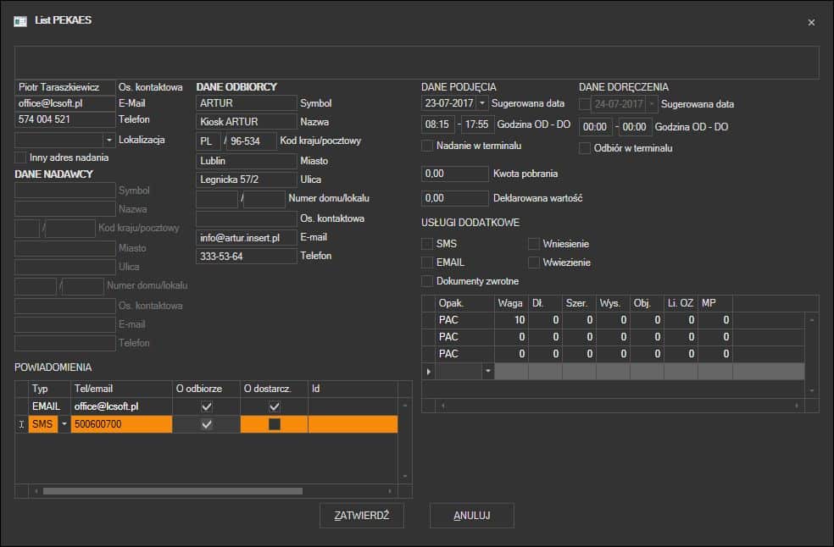
Task: Open the pickup date picker dropdown
Action: pos(482,103)
